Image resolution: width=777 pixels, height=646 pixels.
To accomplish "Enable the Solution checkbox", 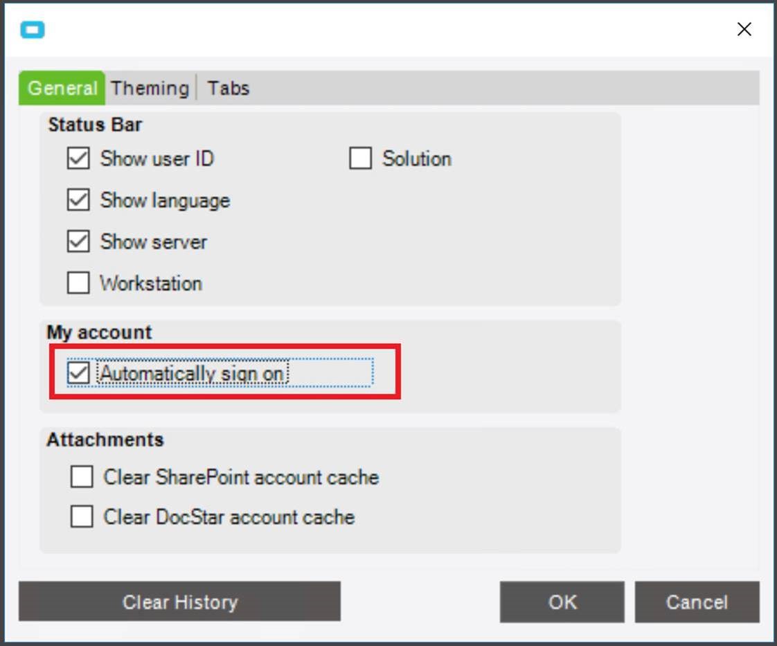I will pyautogui.click(x=360, y=159).
